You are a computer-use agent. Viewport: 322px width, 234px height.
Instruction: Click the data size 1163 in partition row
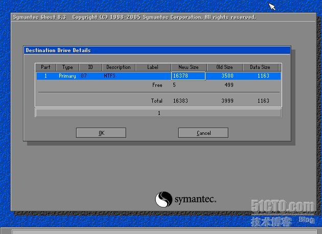(263, 76)
